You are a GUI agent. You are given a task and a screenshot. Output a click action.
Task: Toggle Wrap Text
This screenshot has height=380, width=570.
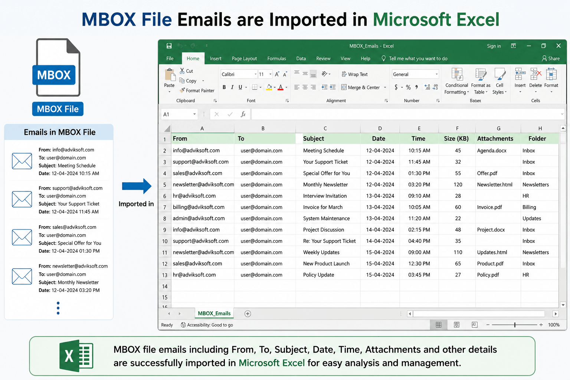[354, 74]
